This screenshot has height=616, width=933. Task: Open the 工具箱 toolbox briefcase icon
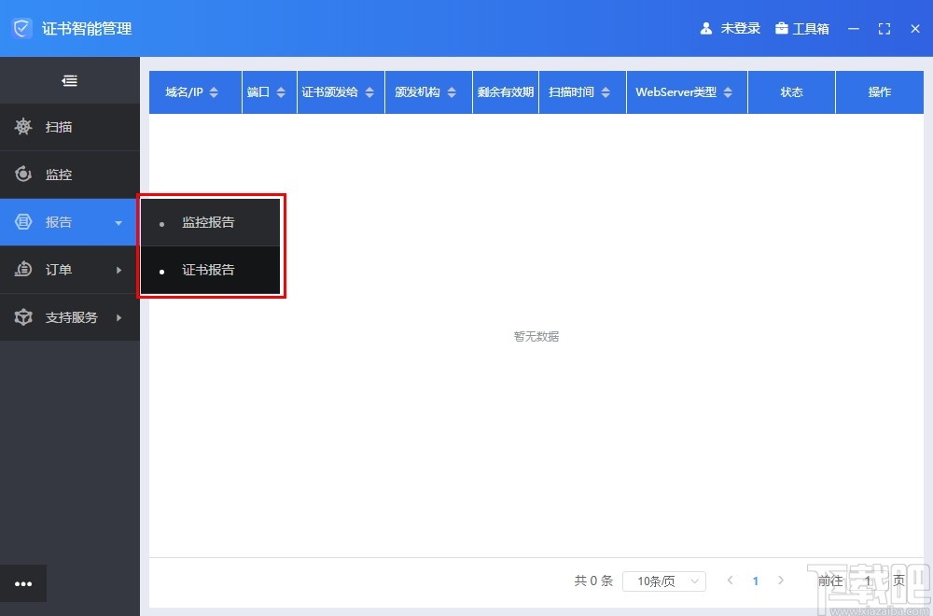(782, 28)
